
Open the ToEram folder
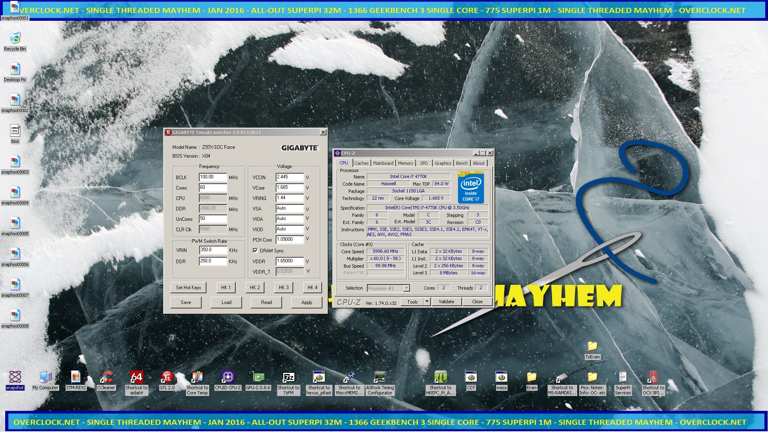[x=593, y=350]
